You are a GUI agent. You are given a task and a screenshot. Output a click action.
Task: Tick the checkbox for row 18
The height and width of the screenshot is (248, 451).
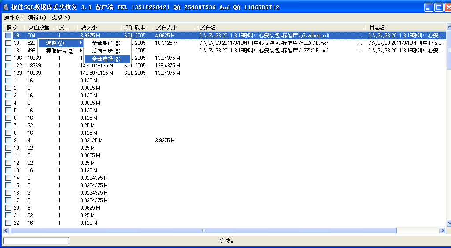pos(8,50)
